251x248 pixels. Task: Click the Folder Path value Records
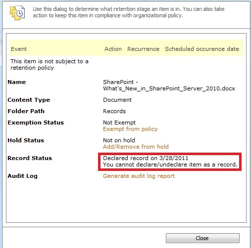click(x=114, y=111)
